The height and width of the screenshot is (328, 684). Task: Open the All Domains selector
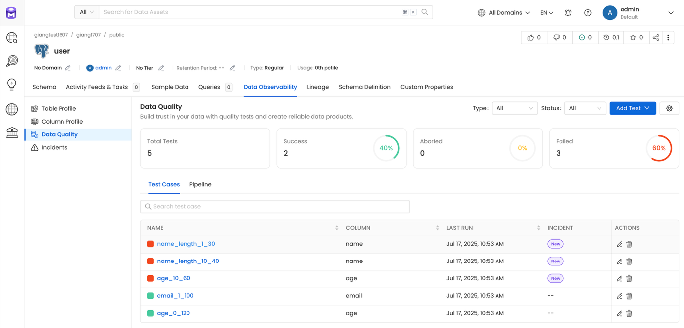coord(504,13)
